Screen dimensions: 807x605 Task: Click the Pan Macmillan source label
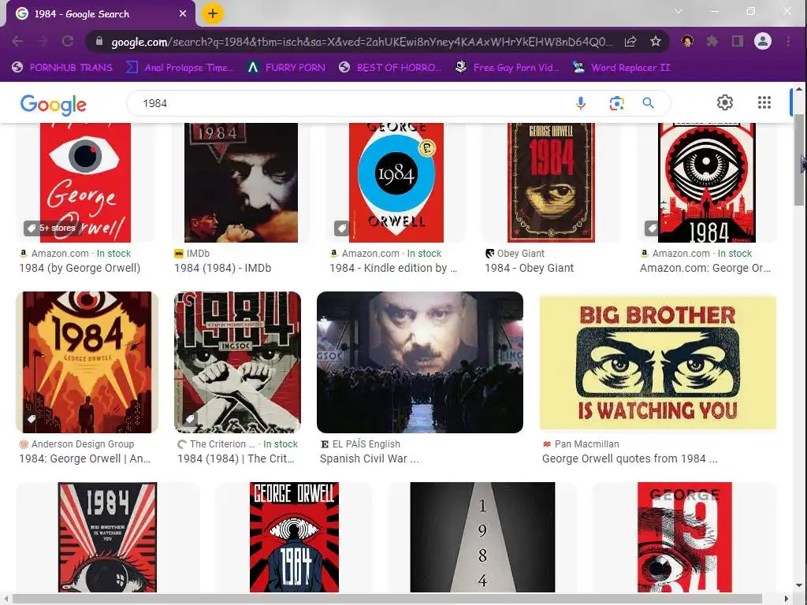click(586, 444)
